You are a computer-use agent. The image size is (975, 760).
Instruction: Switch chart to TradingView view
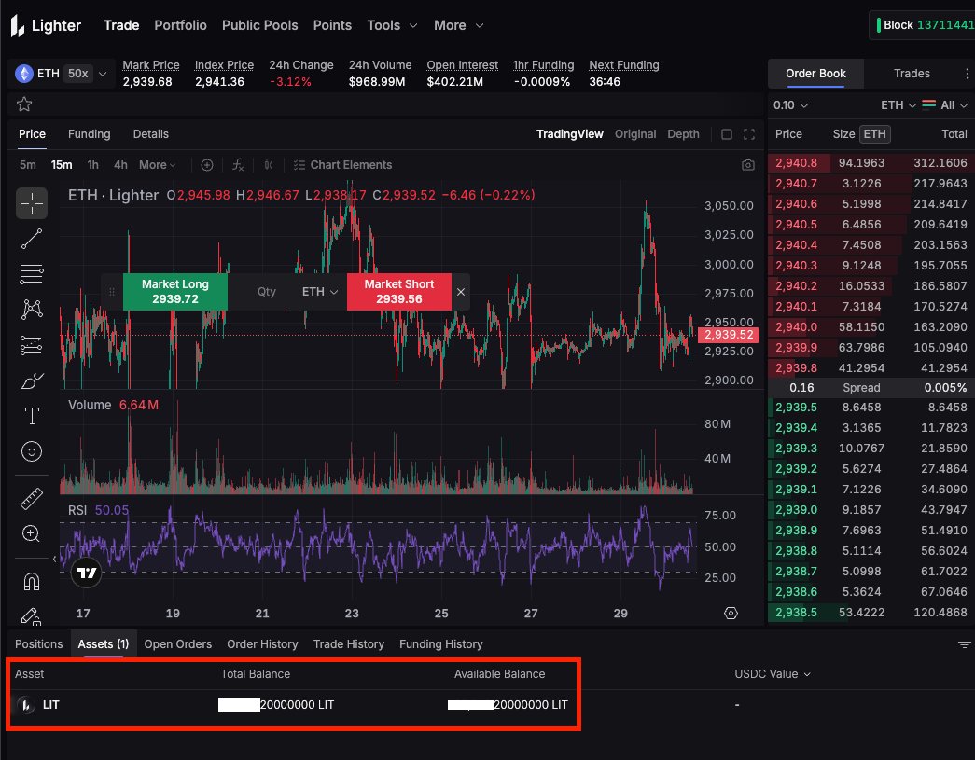[569, 134]
